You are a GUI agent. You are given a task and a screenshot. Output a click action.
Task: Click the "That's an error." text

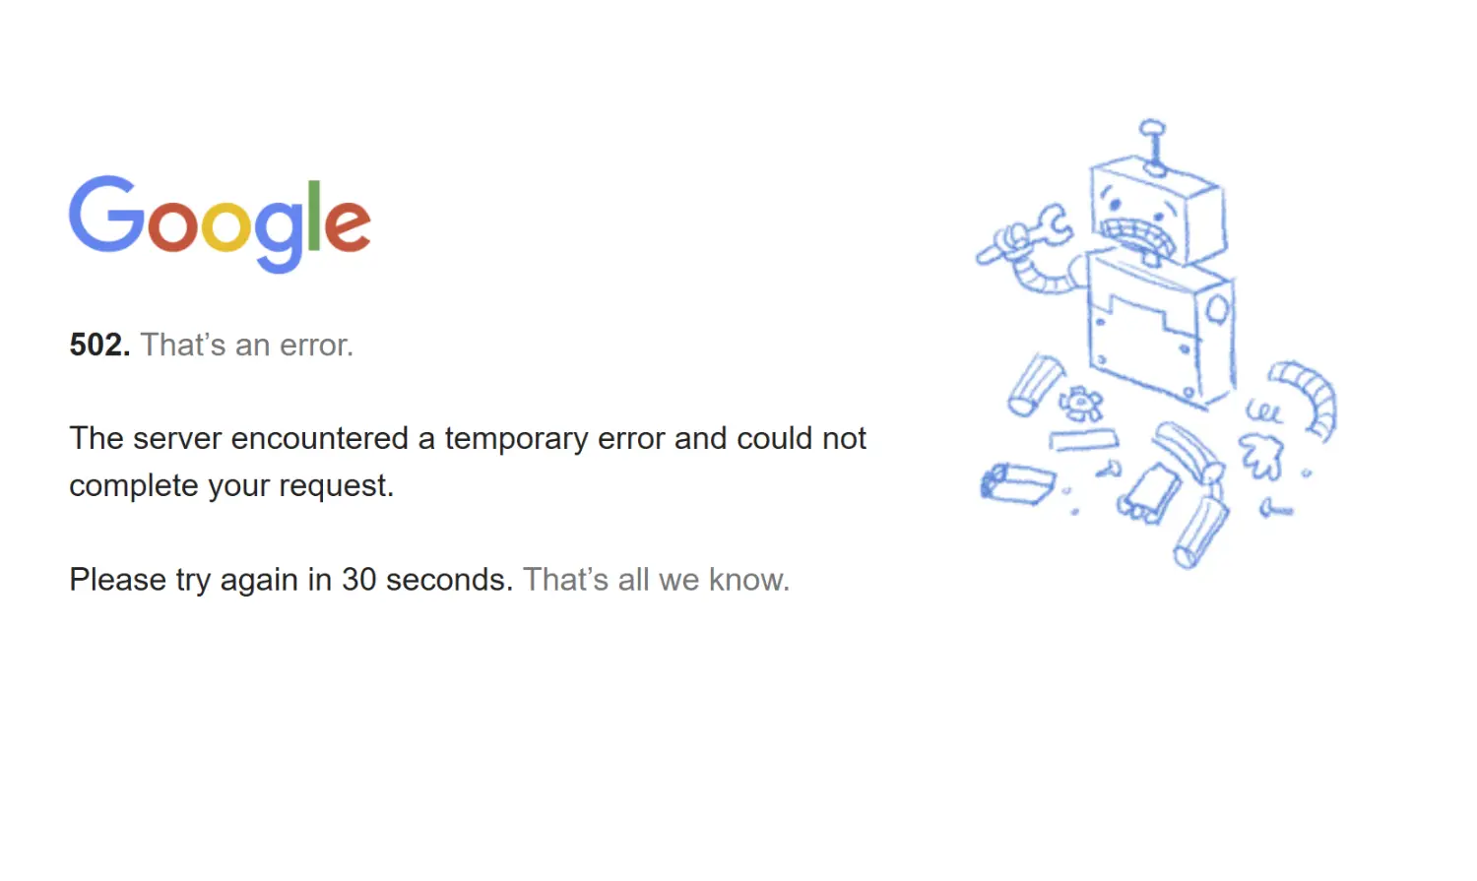point(246,345)
